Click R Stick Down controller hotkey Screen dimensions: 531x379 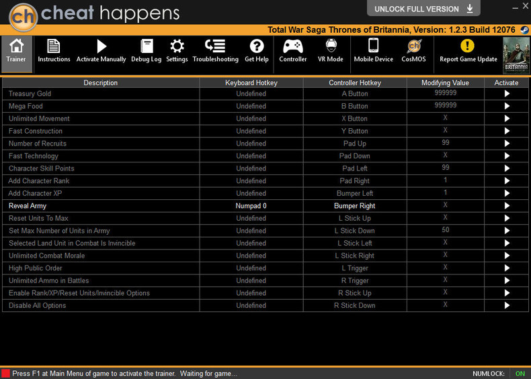click(x=355, y=306)
